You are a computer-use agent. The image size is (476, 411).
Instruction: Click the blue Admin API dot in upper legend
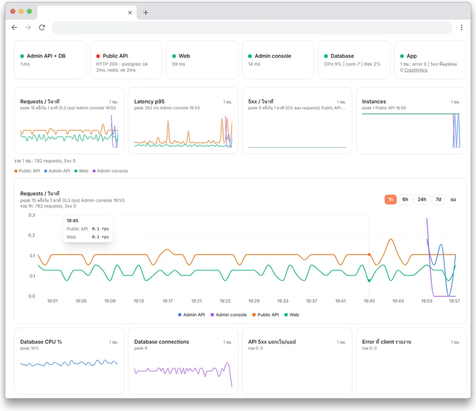click(x=46, y=171)
